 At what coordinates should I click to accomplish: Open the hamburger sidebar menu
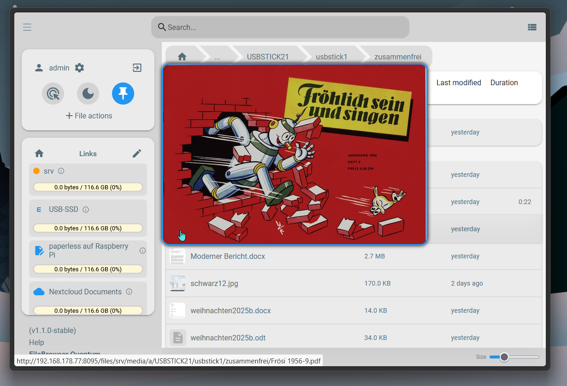pyautogui.click(x=27, y=27)
